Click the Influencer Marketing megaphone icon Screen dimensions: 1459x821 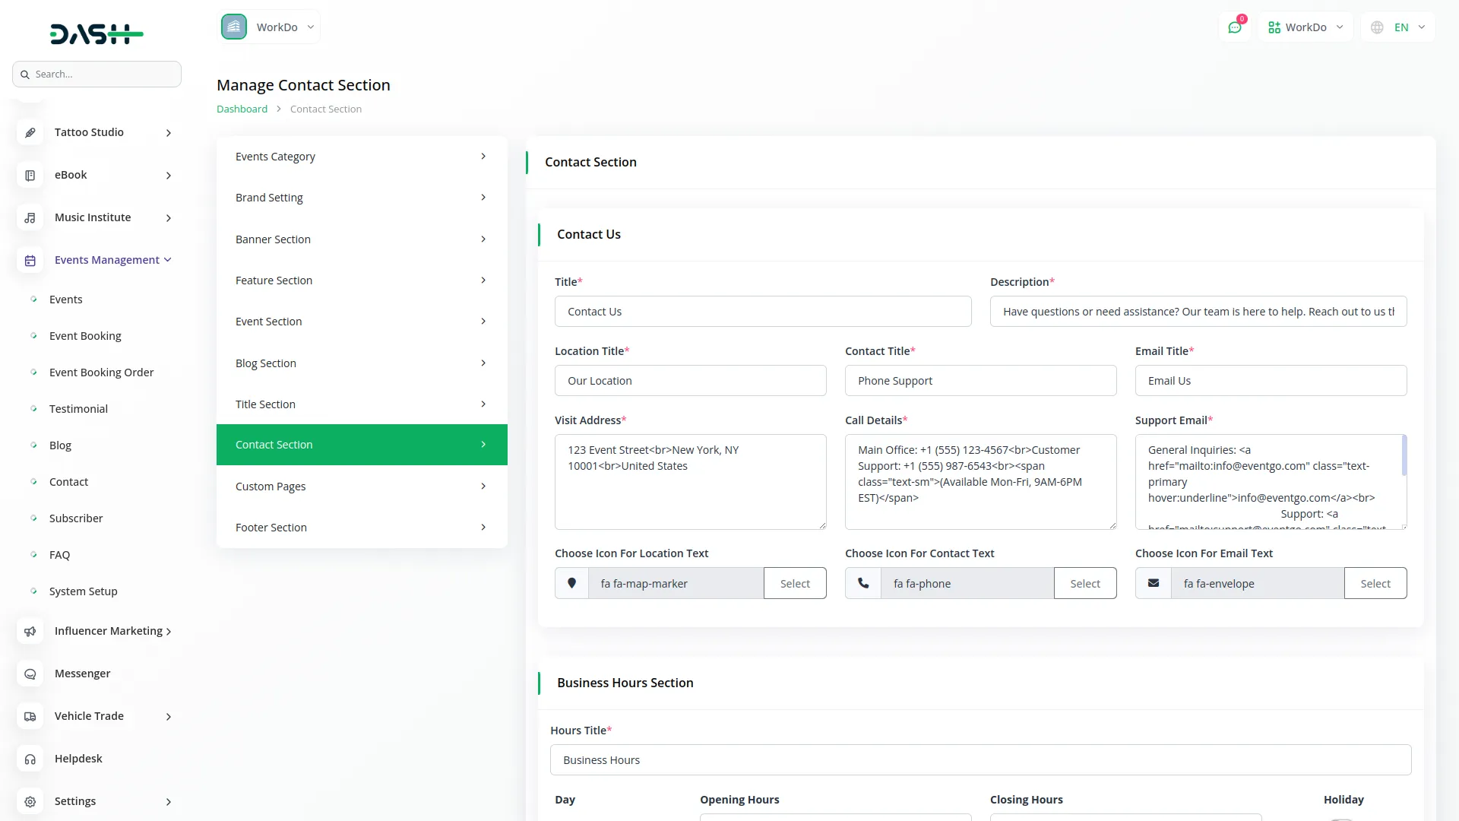point(30,631)
